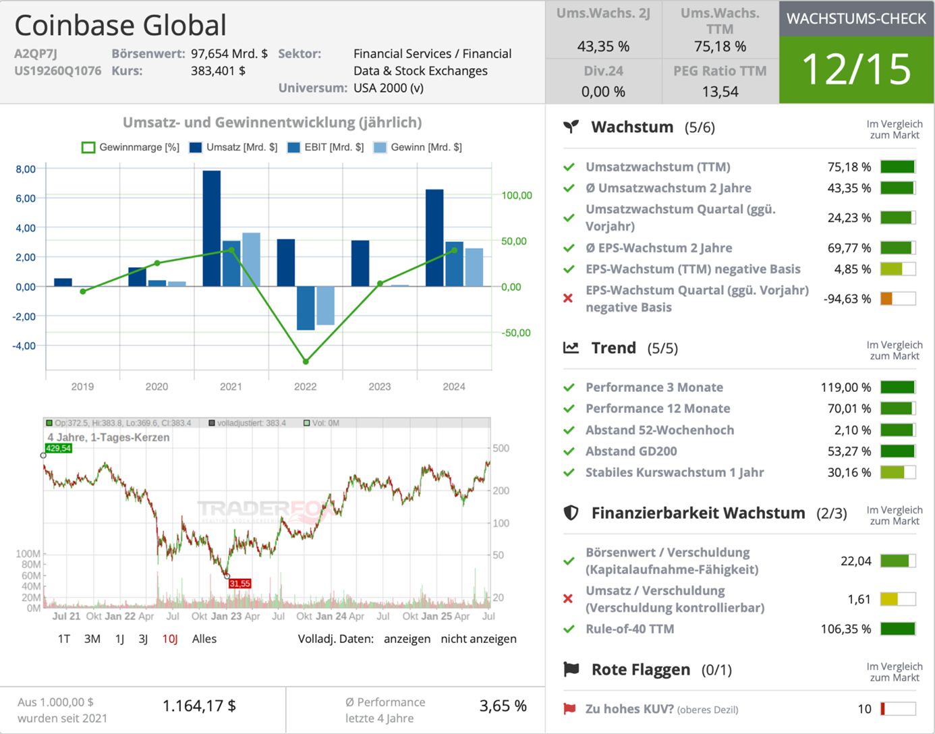Select the 3J chart timeframe
The width and height of the screenshot is (935, 734).
tap(143, 639)
